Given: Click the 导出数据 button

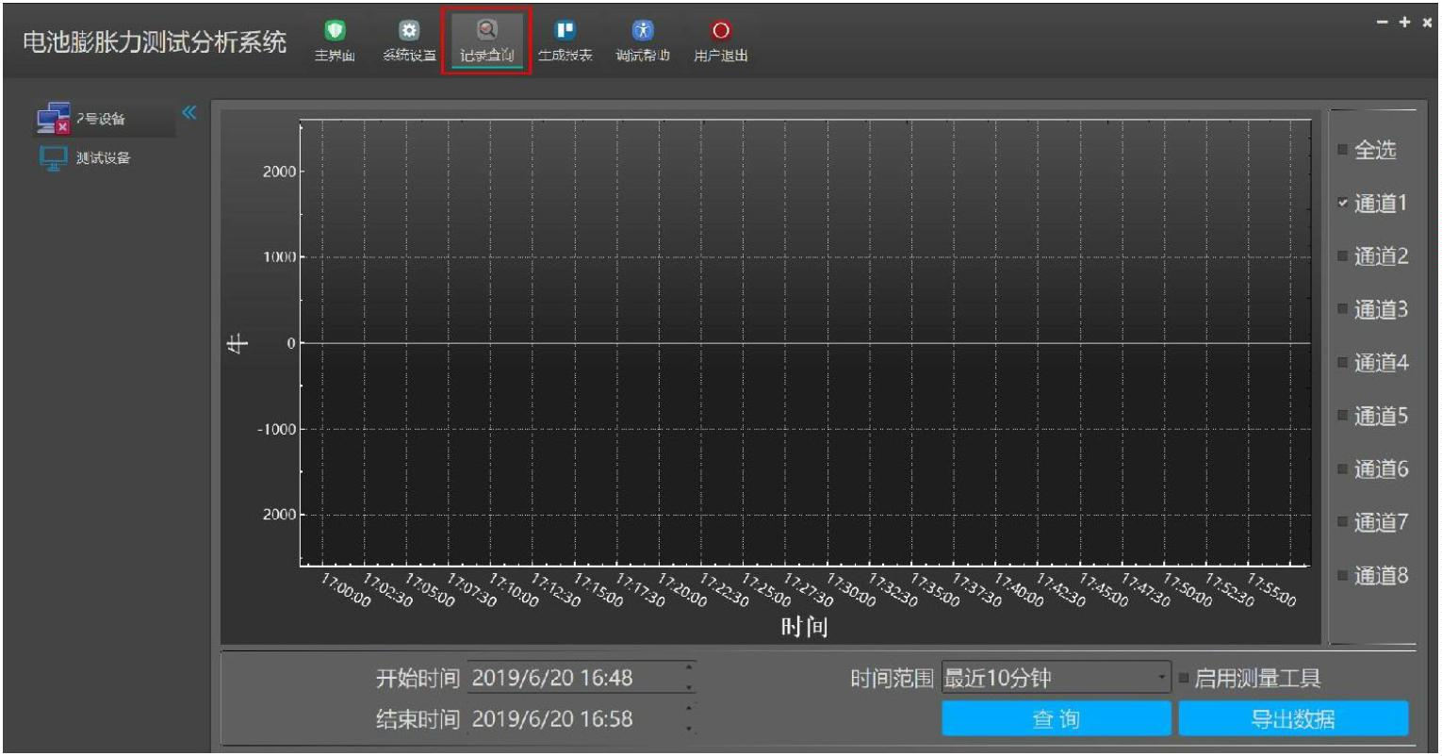Looking at the screenshot, I should [x=1292, y=719].
